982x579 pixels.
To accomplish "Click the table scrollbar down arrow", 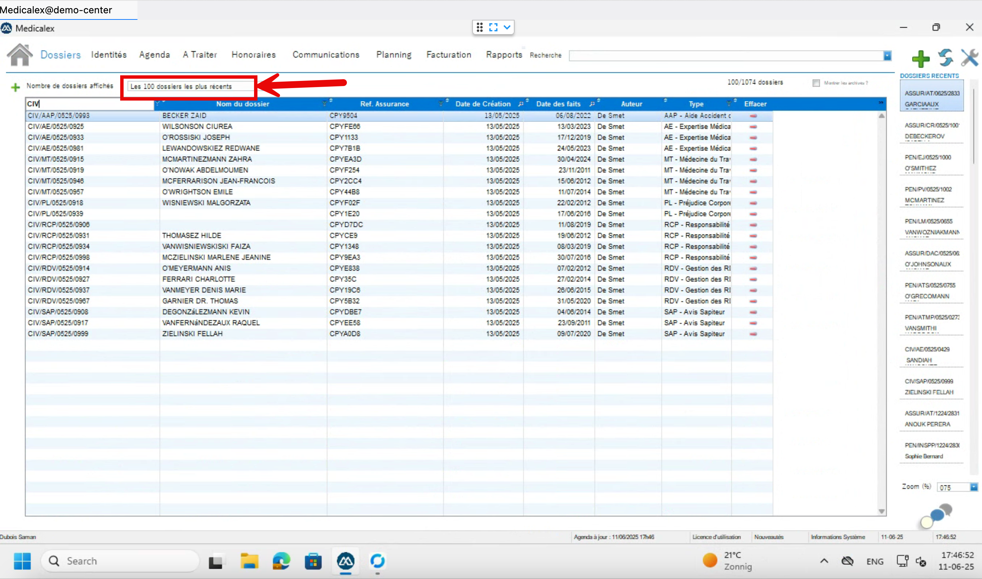I will 881,511.
